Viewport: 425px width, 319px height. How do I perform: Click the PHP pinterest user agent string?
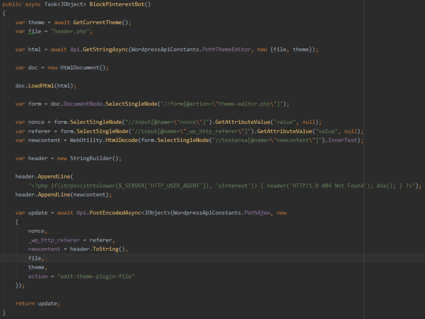[x=222, y=186]
